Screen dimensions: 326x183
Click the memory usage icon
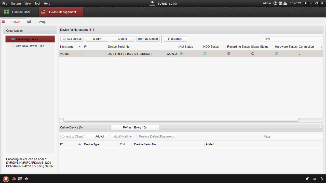pos(285,3)
